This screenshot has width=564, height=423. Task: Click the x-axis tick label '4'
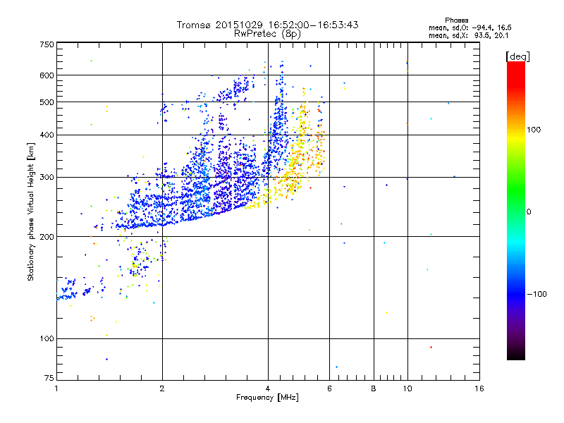click(x=268, y=388)
